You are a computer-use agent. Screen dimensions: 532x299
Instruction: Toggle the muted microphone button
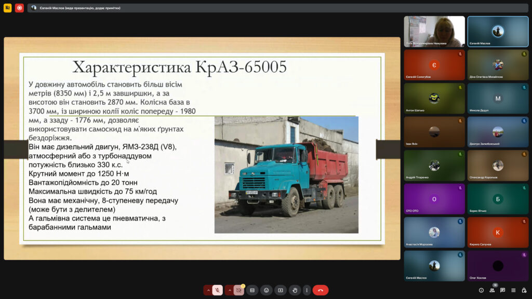pos(218,290)
